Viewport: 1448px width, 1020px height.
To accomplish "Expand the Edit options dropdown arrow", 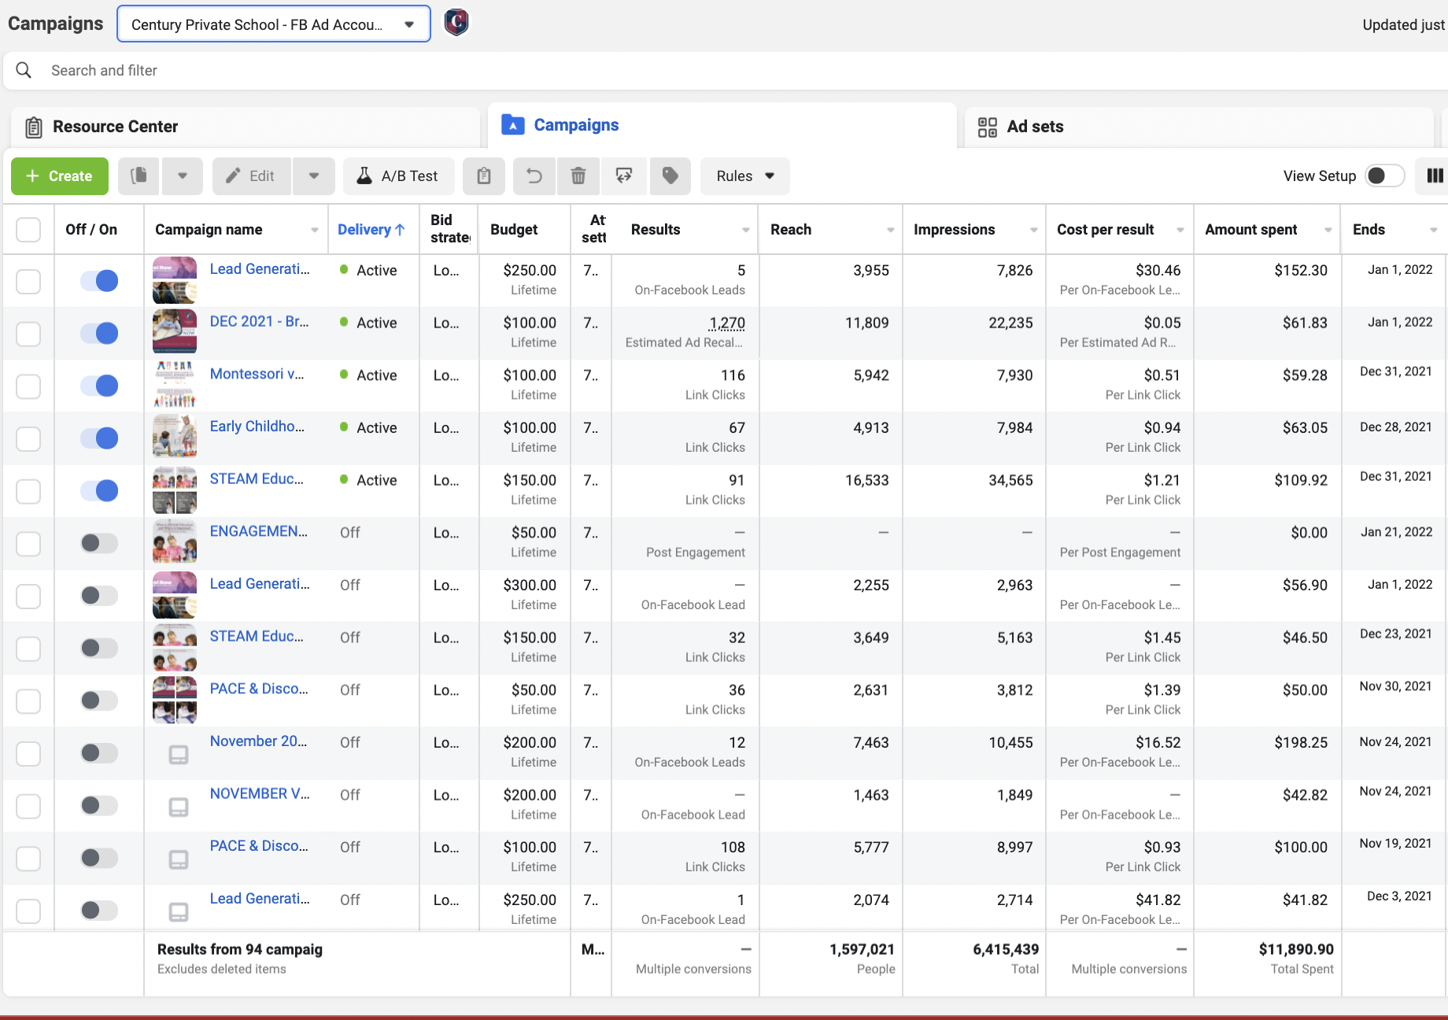I will [x=314, y=176].
